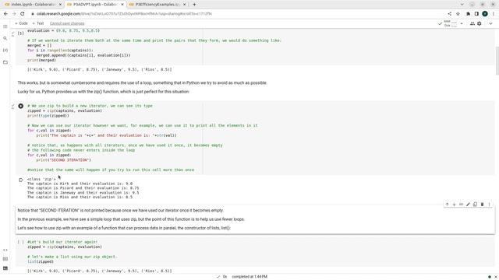Click the print(merged) code line
499x280 pixels.
point(41,60)
